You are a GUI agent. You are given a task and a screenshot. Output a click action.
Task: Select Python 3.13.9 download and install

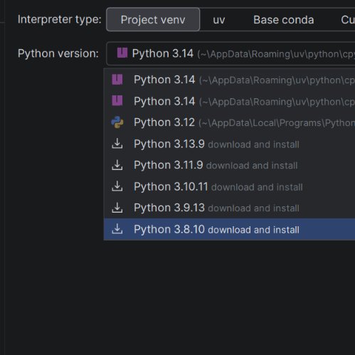tap(229, 144)
